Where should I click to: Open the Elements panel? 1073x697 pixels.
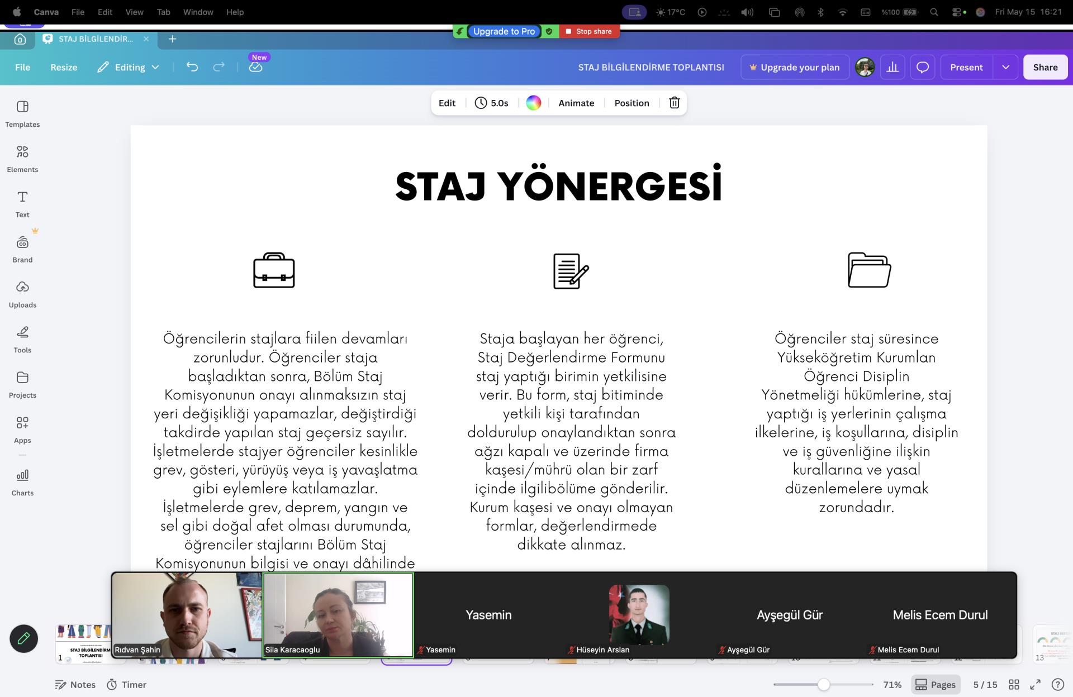[x=22, y=159]
